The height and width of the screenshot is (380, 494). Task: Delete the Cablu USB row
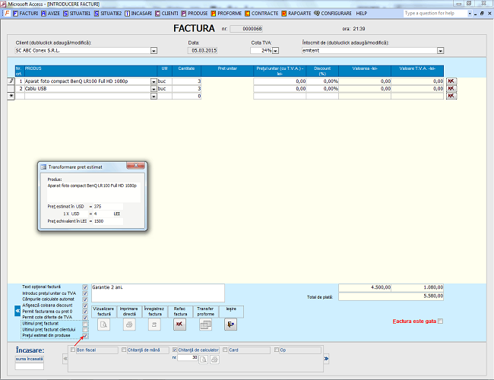tap(451, 89)
